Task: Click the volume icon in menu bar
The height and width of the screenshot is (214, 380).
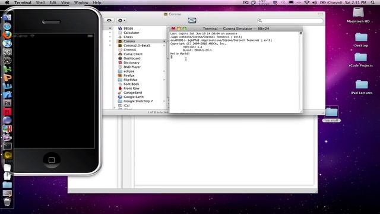Action: point(315,2)
